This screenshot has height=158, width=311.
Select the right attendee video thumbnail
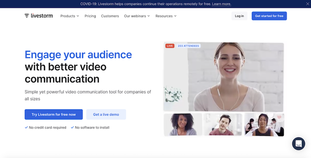pos(264,125)
